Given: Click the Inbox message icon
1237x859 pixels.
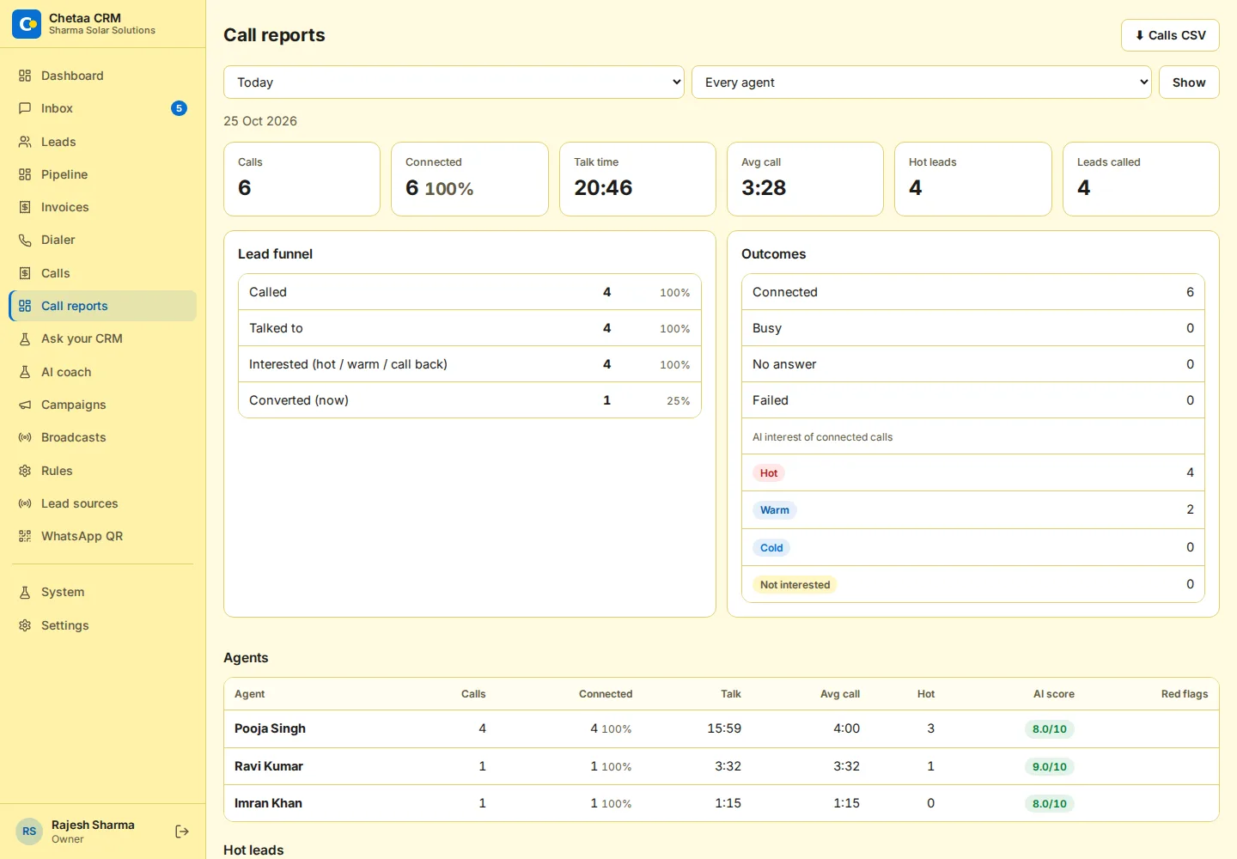Looking at the screenshot, I should [25, 108].
